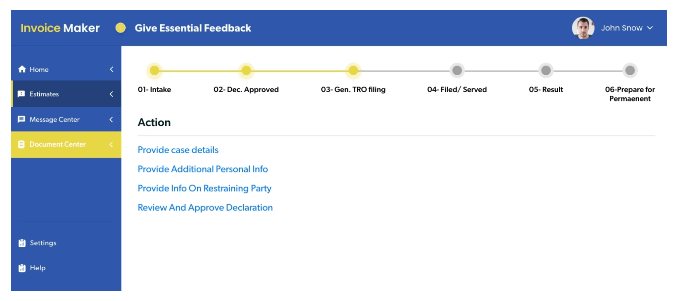The width and height of the screenshot is (677, 301).
Task: Expand the Message Center chevron
Action: tap(111, 119)
